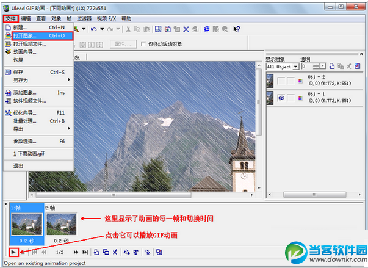The image size is (368, 268).
Task: Choose '添加图象...' menu entry
Action: [38, 93]
